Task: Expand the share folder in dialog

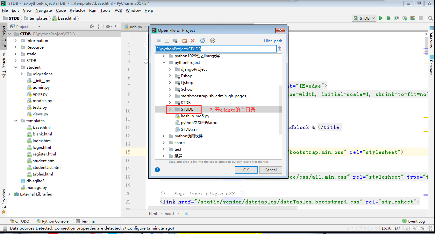Action: click(x=164, y=143)
